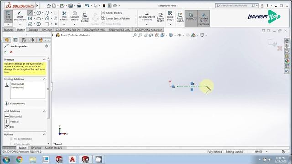Open the units MMGS dropdown
Screen dimensions: 292x164
click(x=267, y=152)
